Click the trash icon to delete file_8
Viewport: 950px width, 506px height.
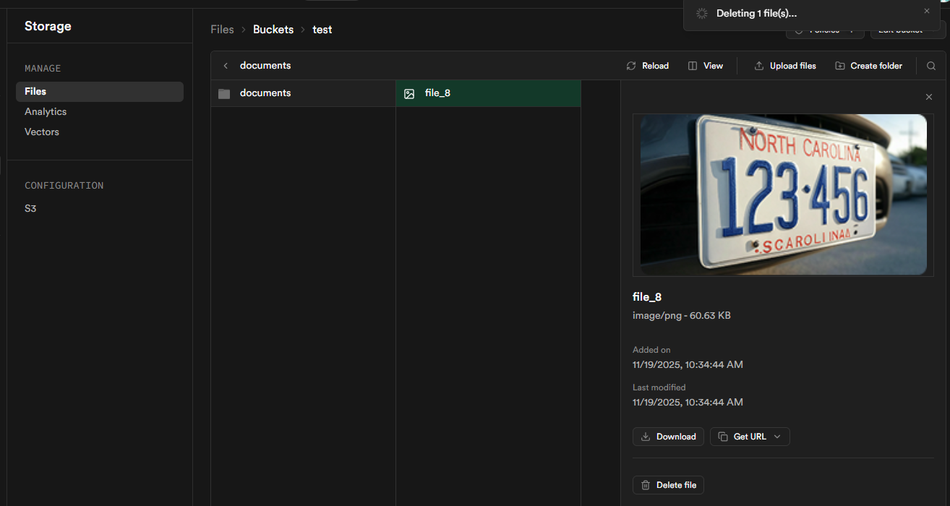[645, 485]
